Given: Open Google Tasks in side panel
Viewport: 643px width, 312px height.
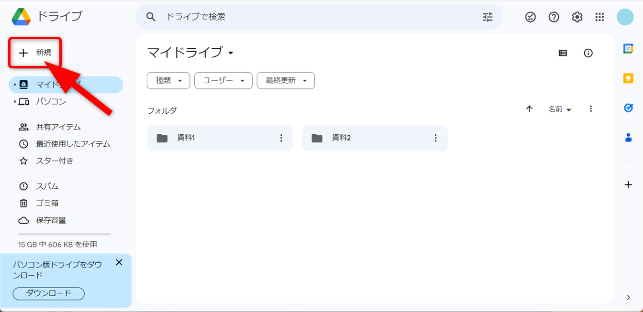Looking at the screenshot, I should point(628,108).
